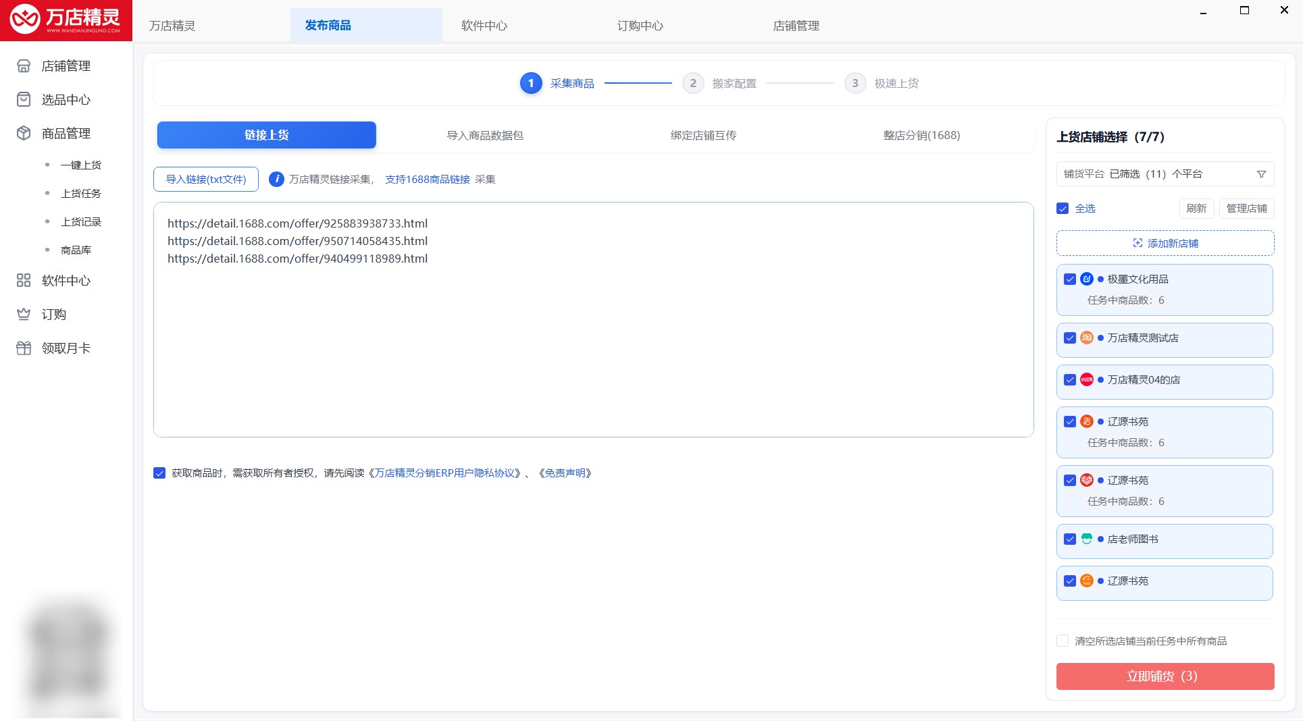Image resolution: width=1303 pixels, height=721 pixels.
Task: Toggle the 获取商品时 authorization agreement checkbox
Action: coord(159,473)
